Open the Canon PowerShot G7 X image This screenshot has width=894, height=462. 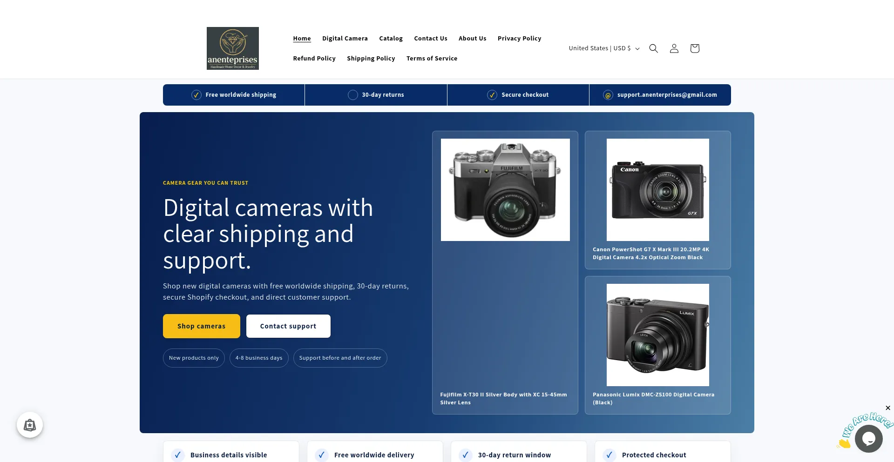[x=658, y=190]
